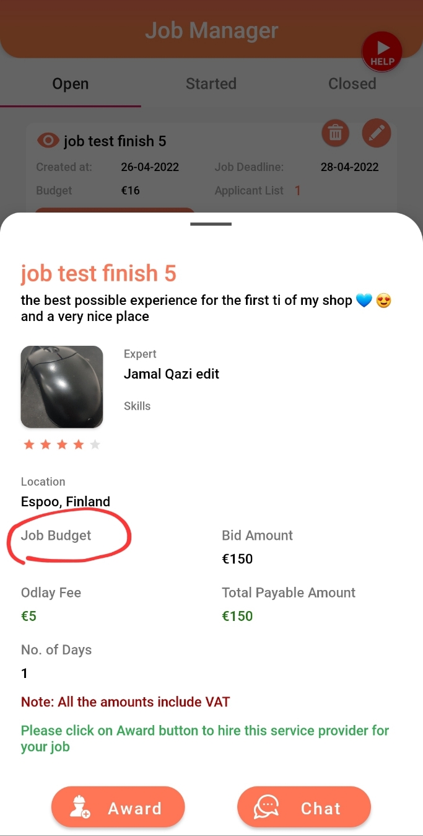Toggle the eye icon beside job title

(48, 141)
